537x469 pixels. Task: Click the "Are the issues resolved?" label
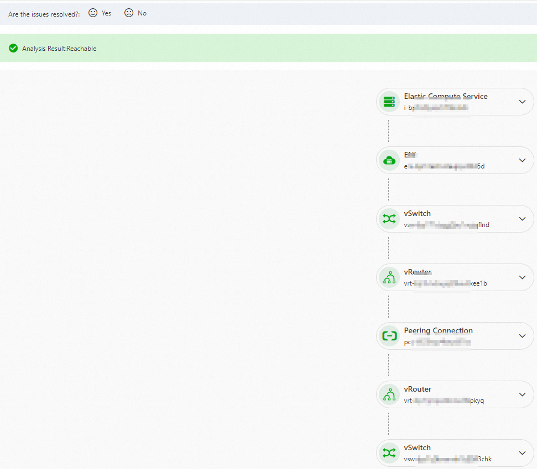pos(44,14)
